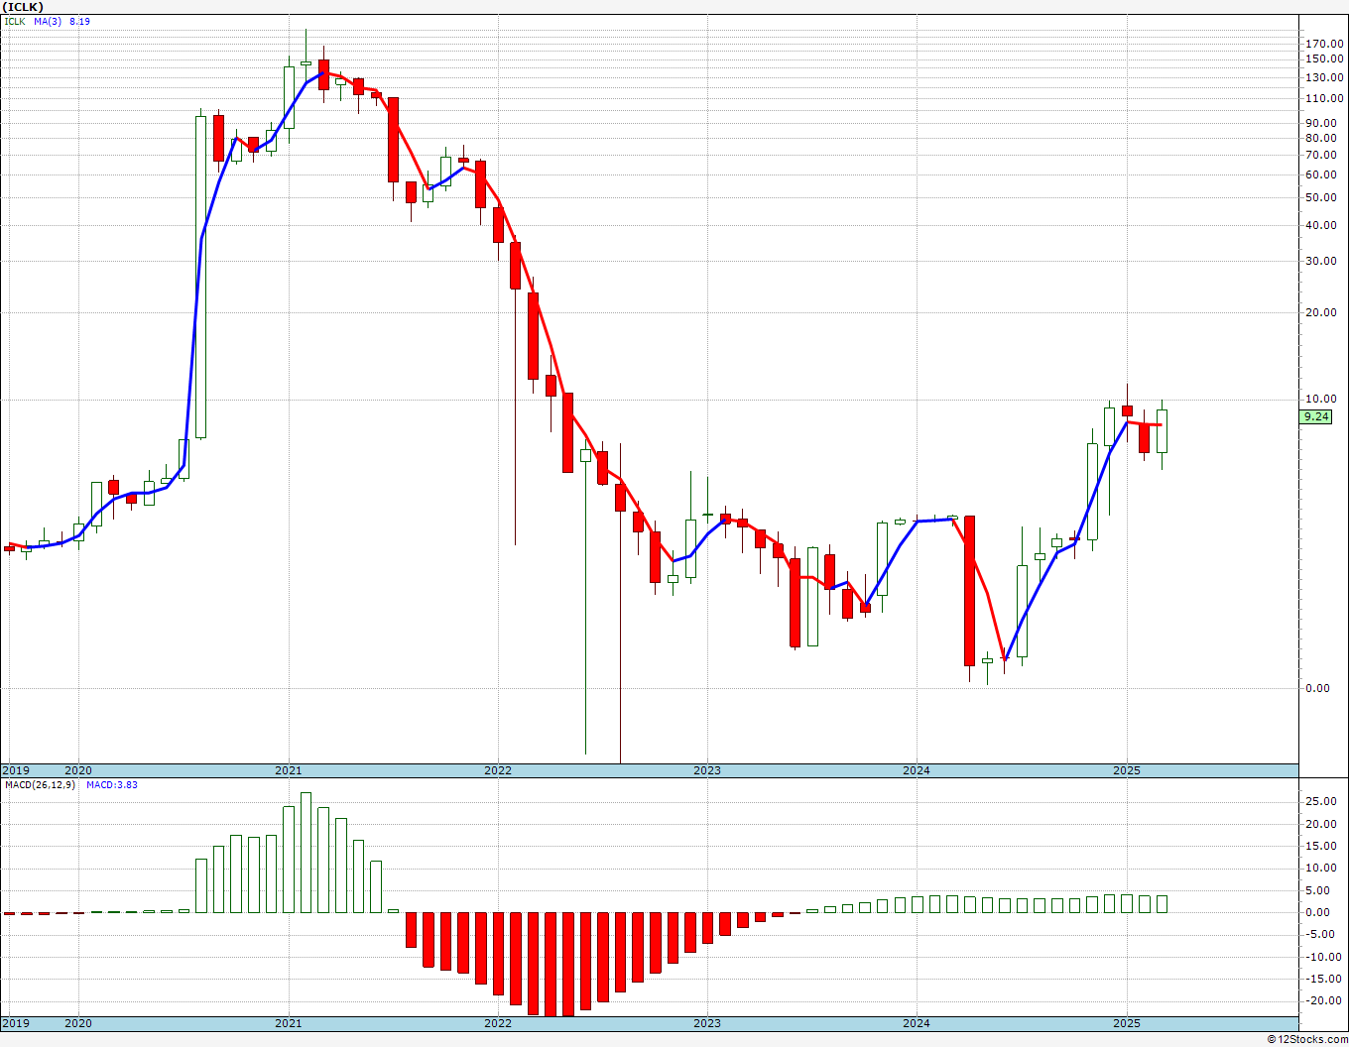The image size is (1349, 1047).
Task: Click 2023 on the MACD panel time axis
Action: pos(707,1023)
